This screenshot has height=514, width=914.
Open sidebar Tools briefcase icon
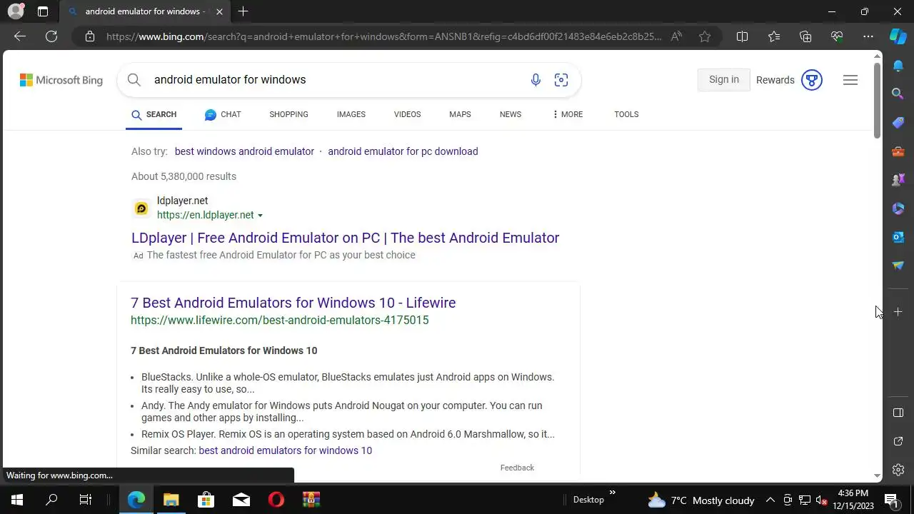tap(898, 151)
